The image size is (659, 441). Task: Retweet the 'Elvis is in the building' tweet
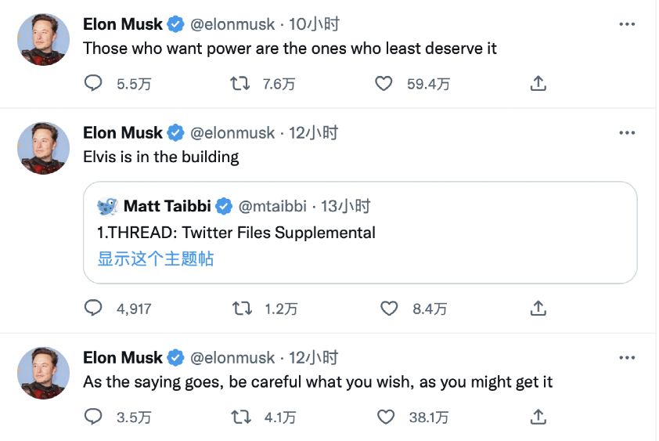tap(242, 309)
